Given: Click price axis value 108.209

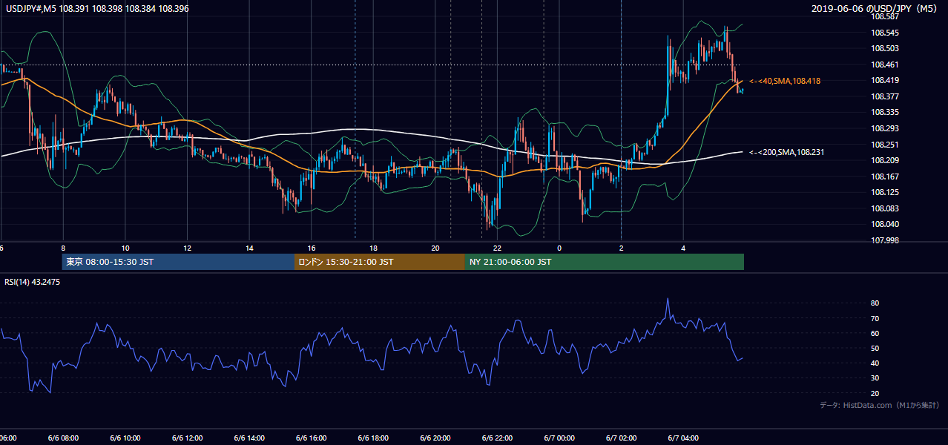Looking at the screenshot, I should 885,160.
